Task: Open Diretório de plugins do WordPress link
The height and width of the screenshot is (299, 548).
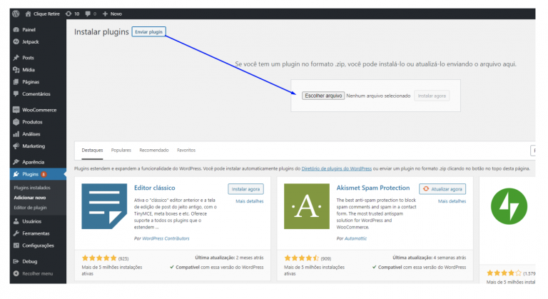Action: 337,168
